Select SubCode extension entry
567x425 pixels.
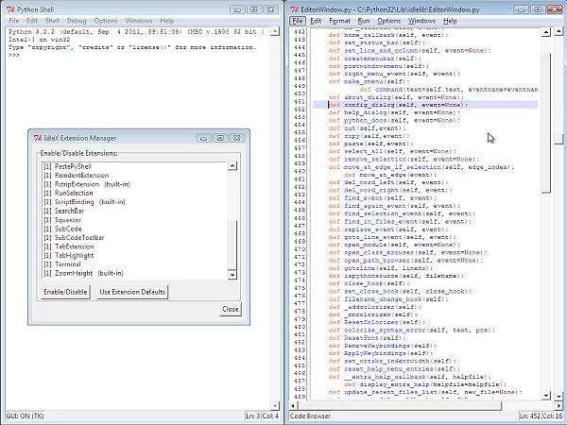pos(135,229)
